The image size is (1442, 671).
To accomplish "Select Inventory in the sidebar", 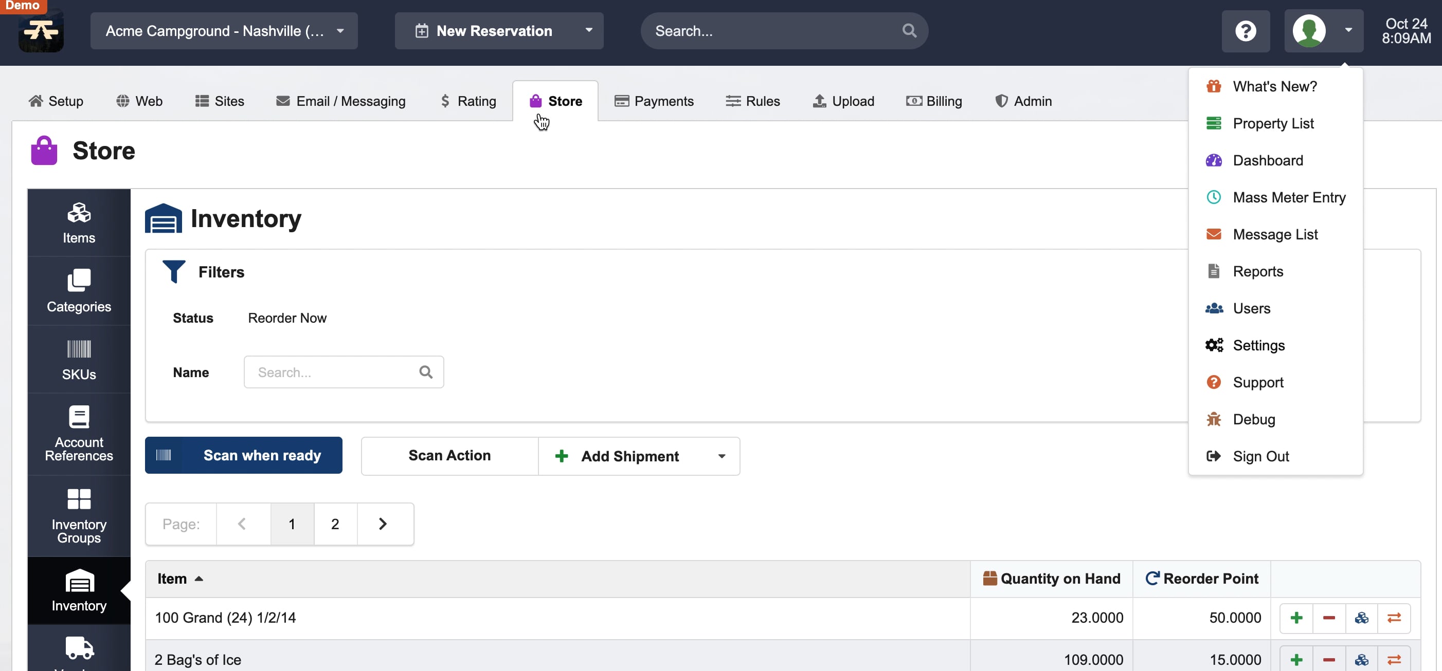I will 79,590.
